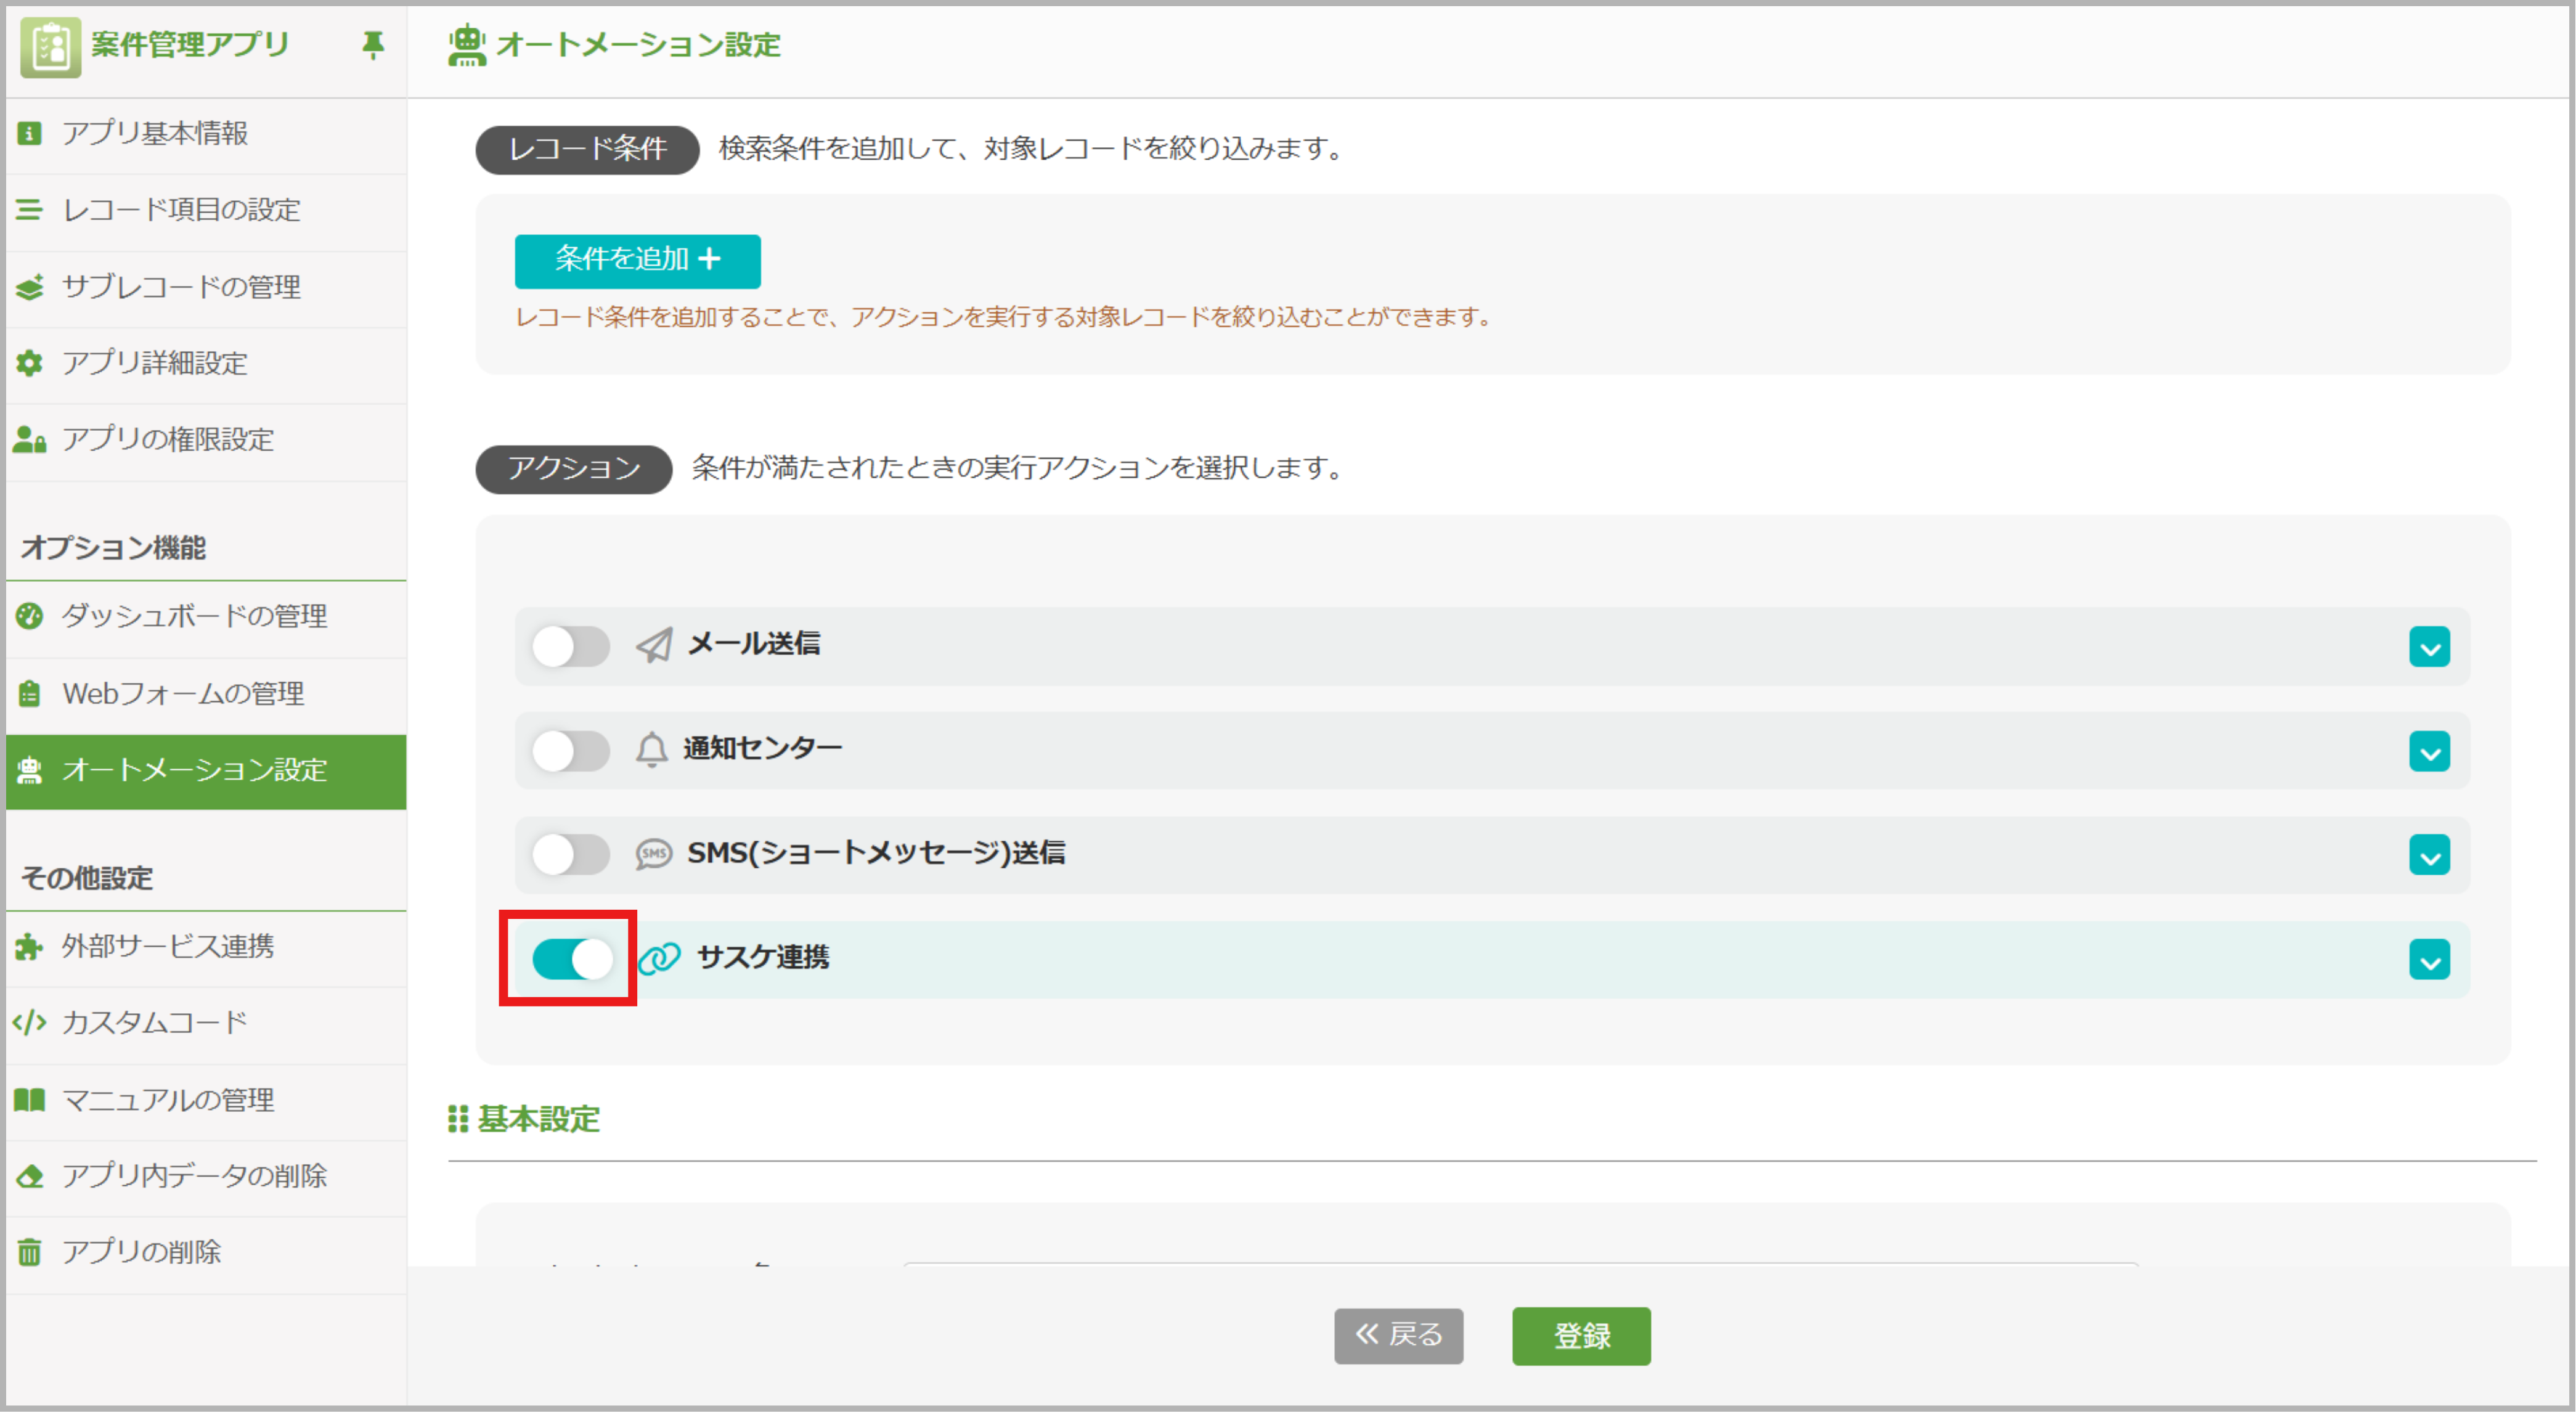This screenshot has width=2576, height=1412.
Task: Click the 案件管理アプリ title link
Action: click(x=190, y=44)
